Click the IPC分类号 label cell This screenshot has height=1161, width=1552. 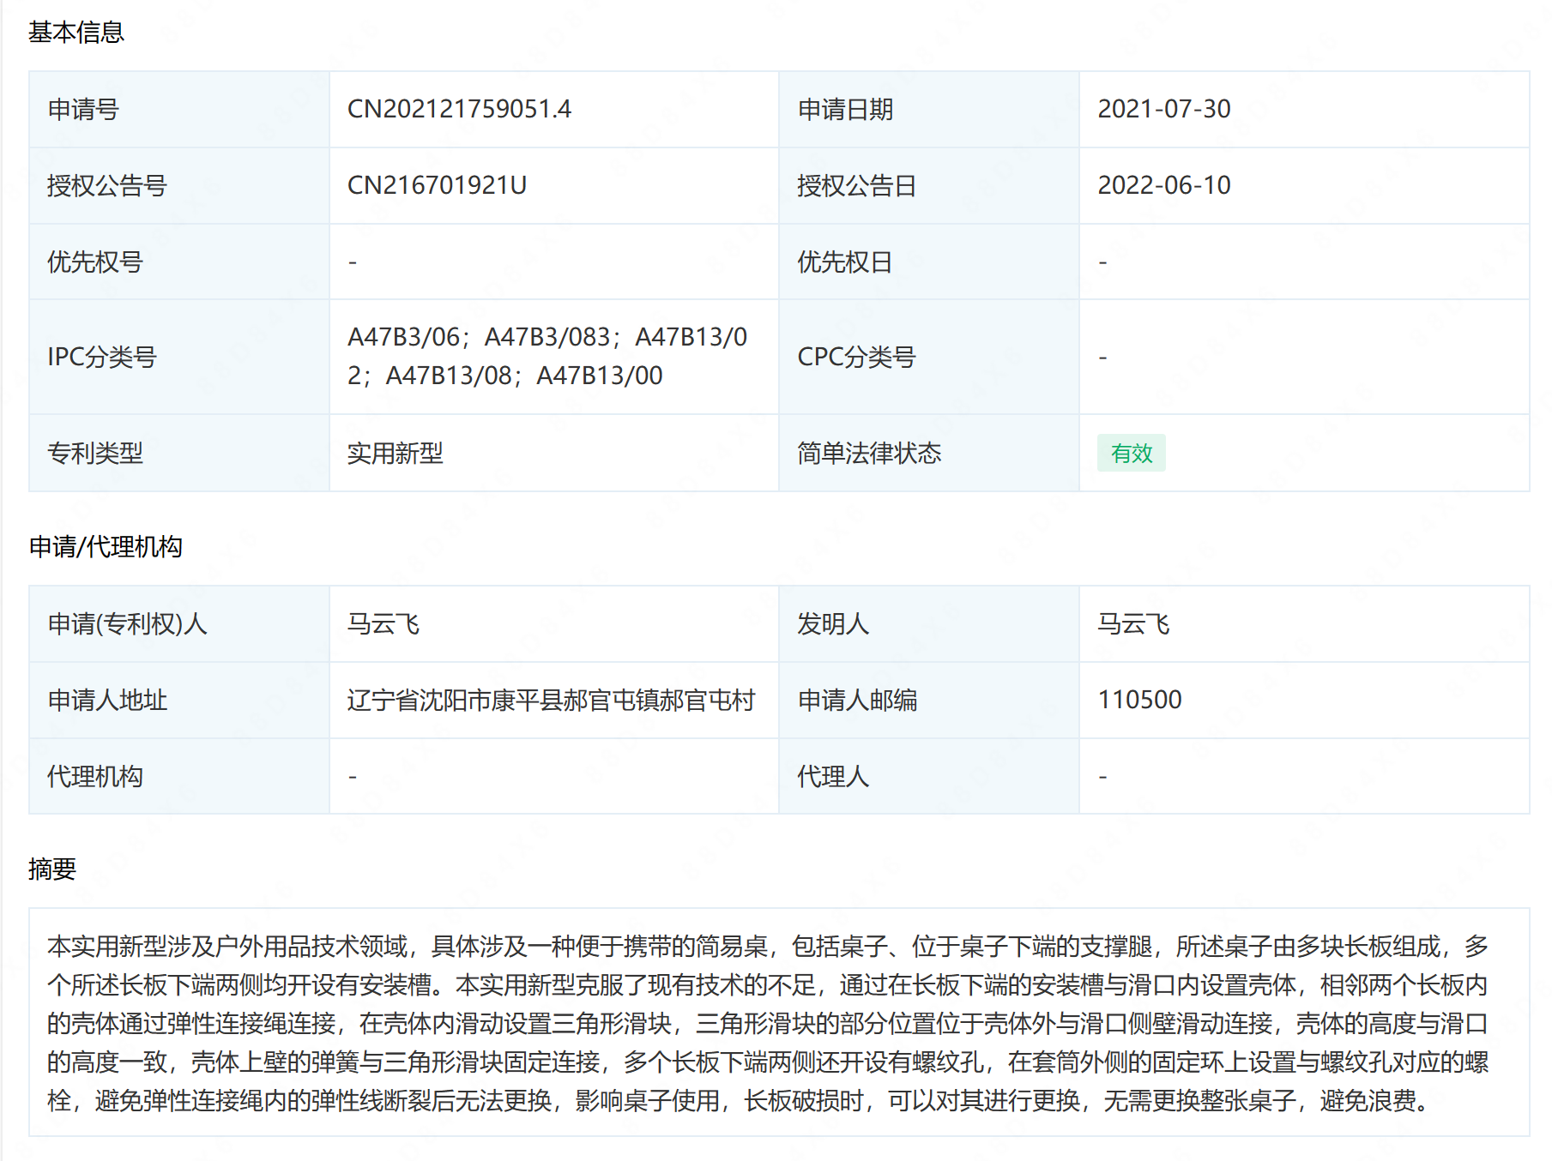(x=179, y=357)
